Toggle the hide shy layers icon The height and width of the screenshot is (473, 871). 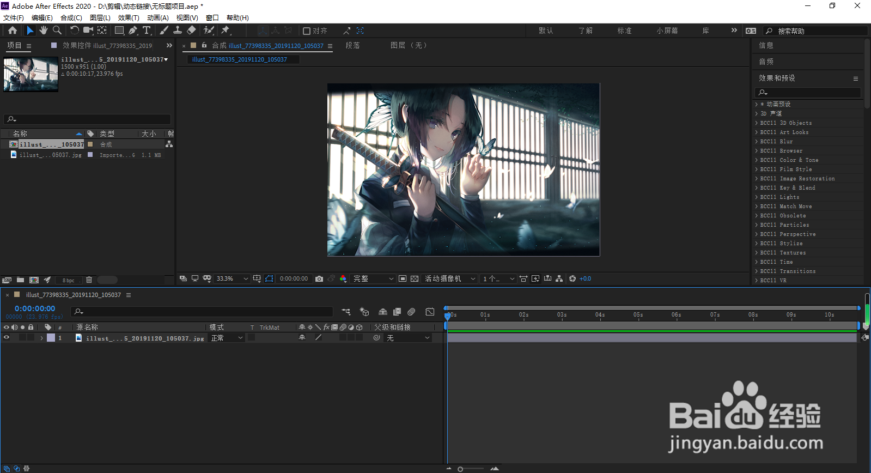point(383,312)
